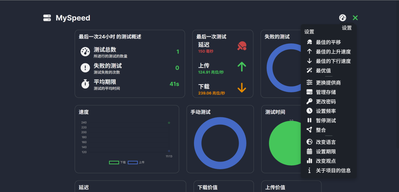Click the red ping-pong latency icon
The height and width of the screenshot is (192, 399).
click(x=242, y=46)
